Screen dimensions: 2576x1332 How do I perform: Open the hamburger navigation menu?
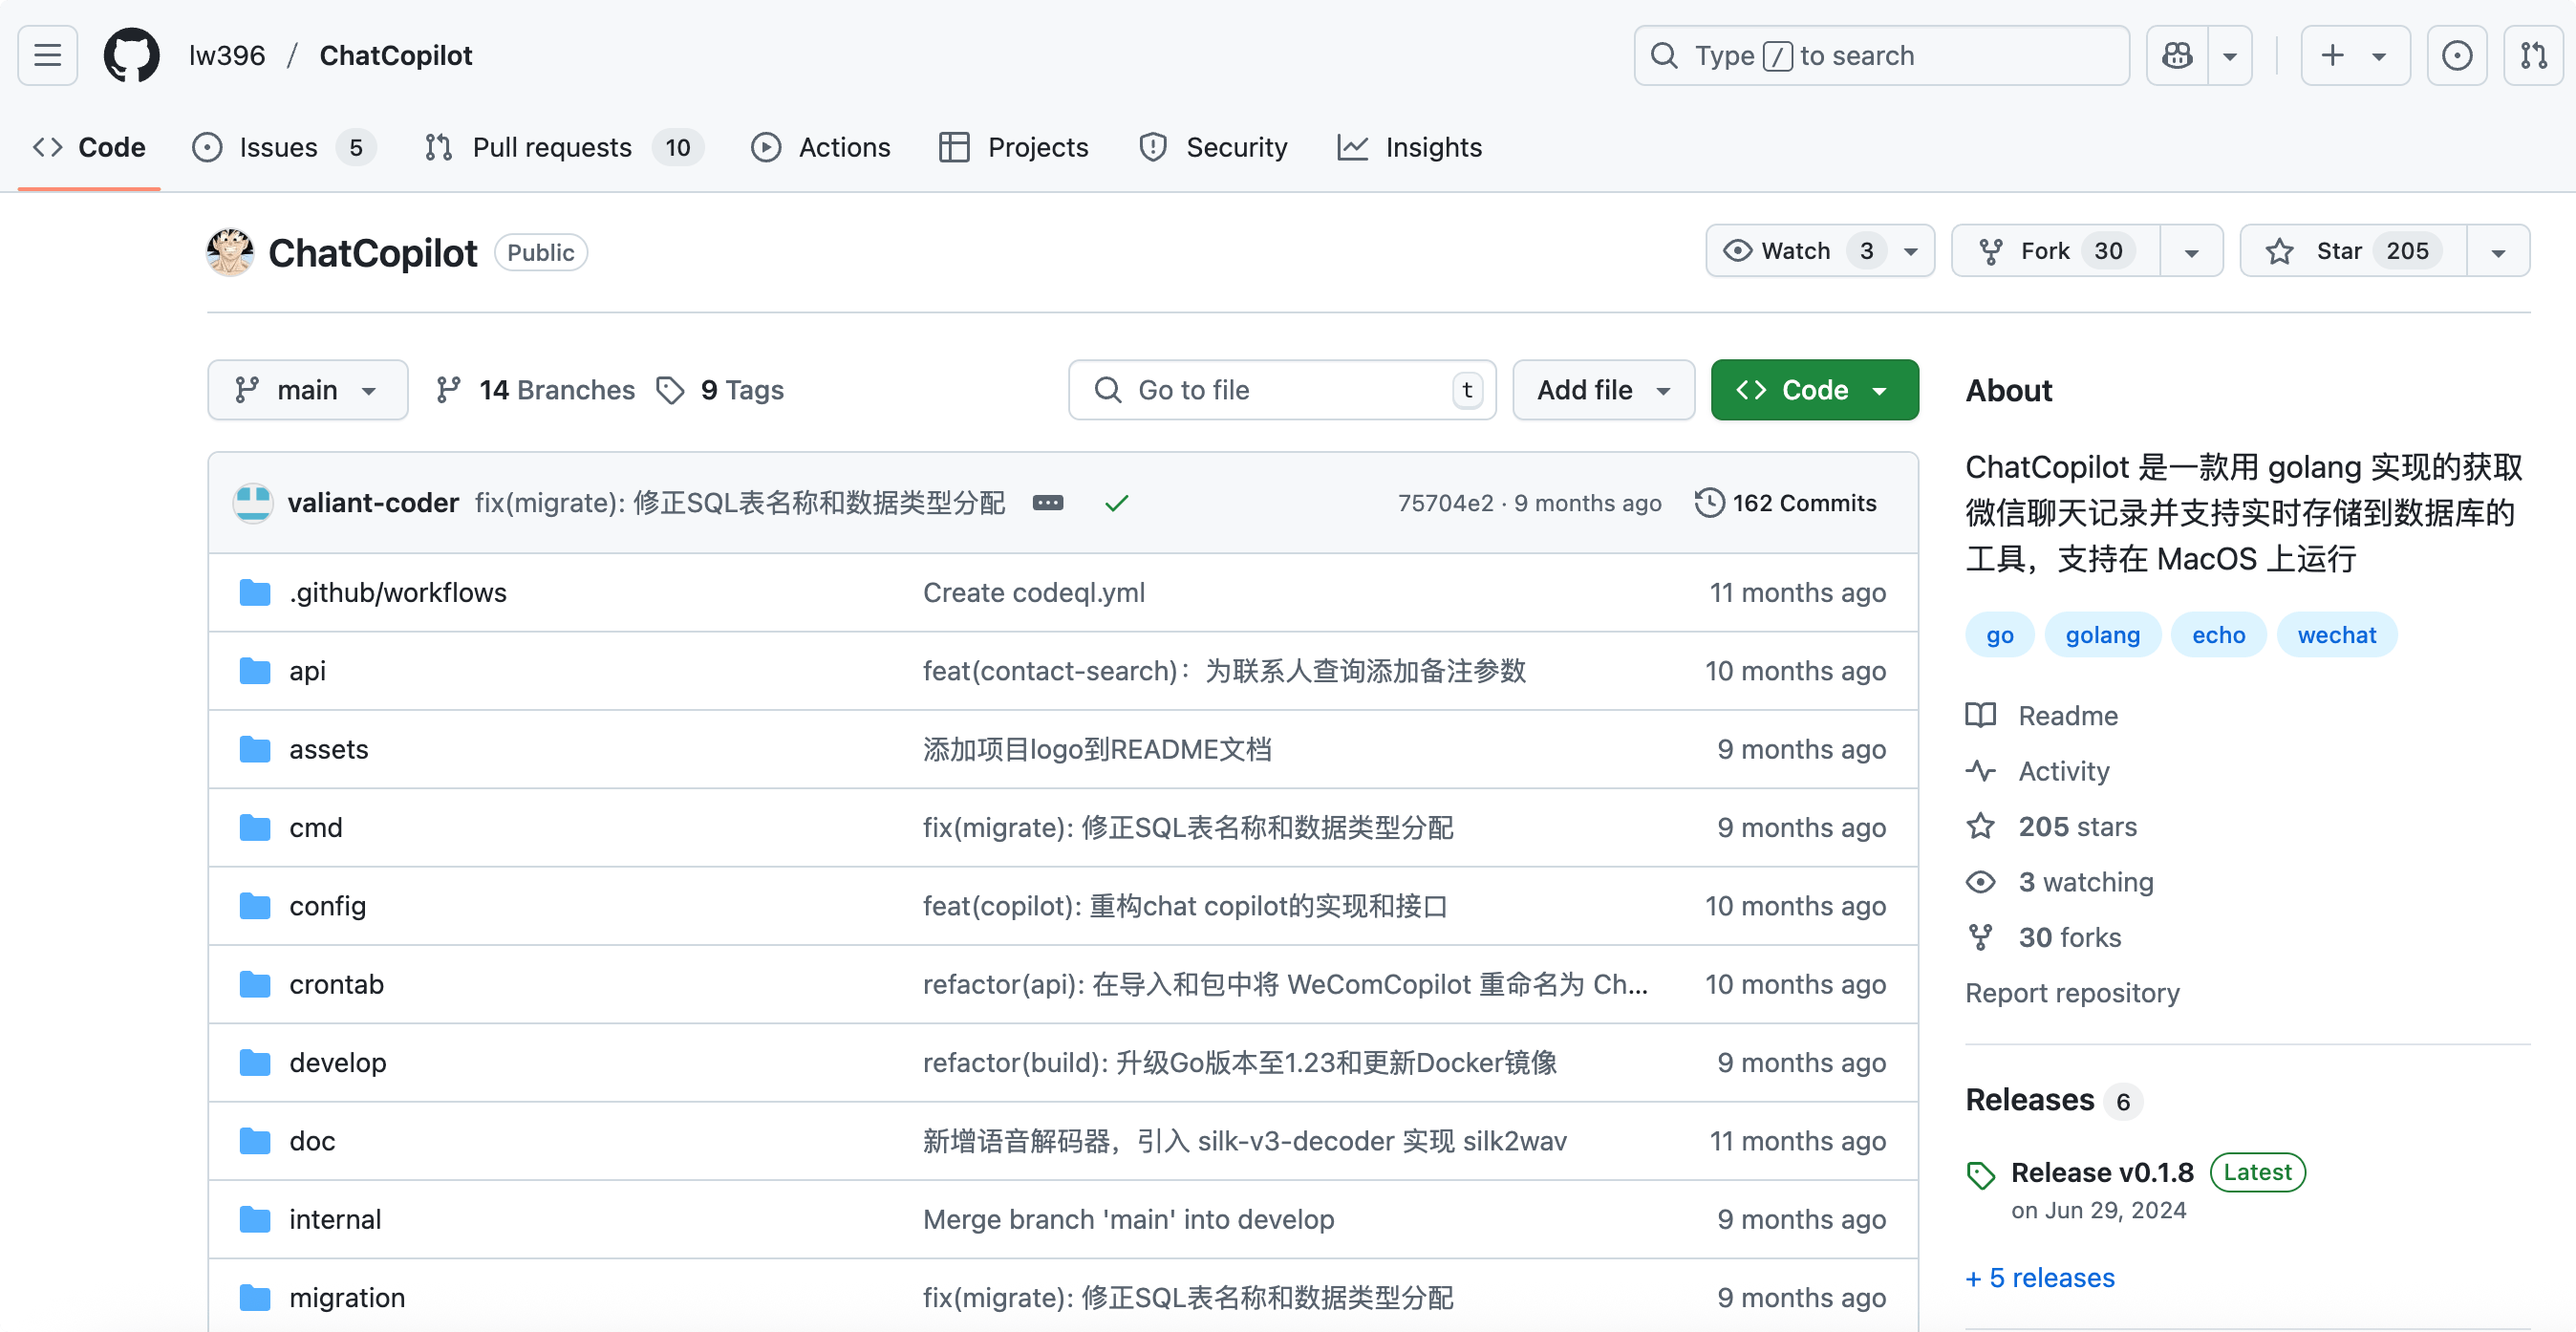click(x=47, y=55)
